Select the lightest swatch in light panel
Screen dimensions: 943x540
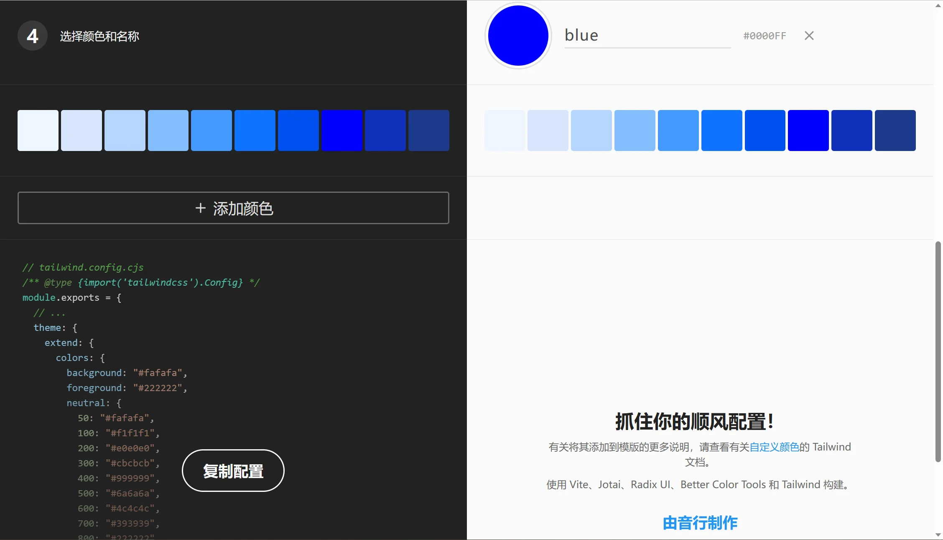[x=505, y=131]
